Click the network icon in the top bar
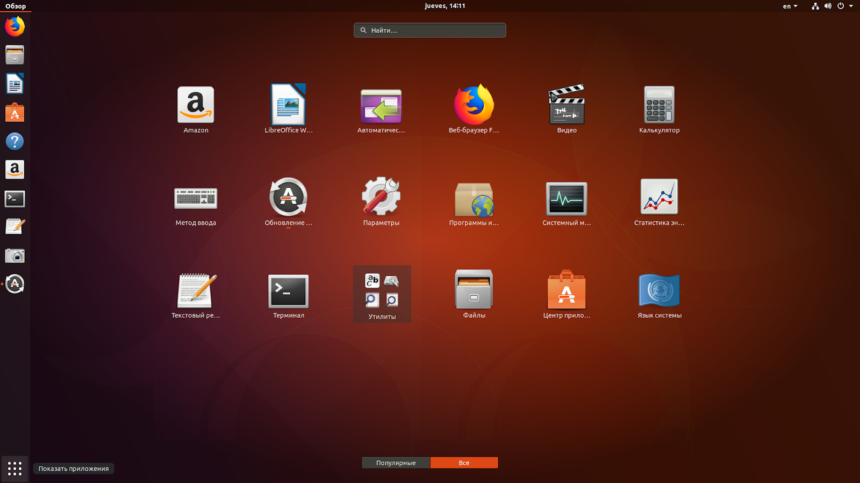The width and height of the screenshot is (860, 483). 815,6
